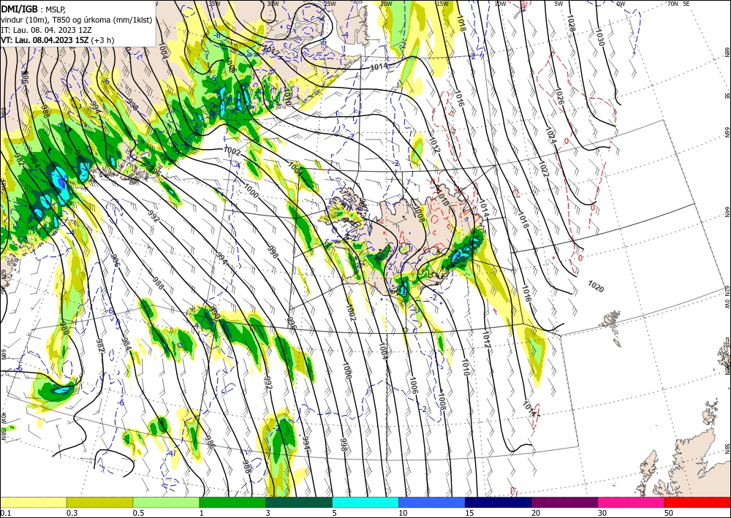Click the '70N 5E' corner label
731x518 pixels.
[x=678, y=4]
